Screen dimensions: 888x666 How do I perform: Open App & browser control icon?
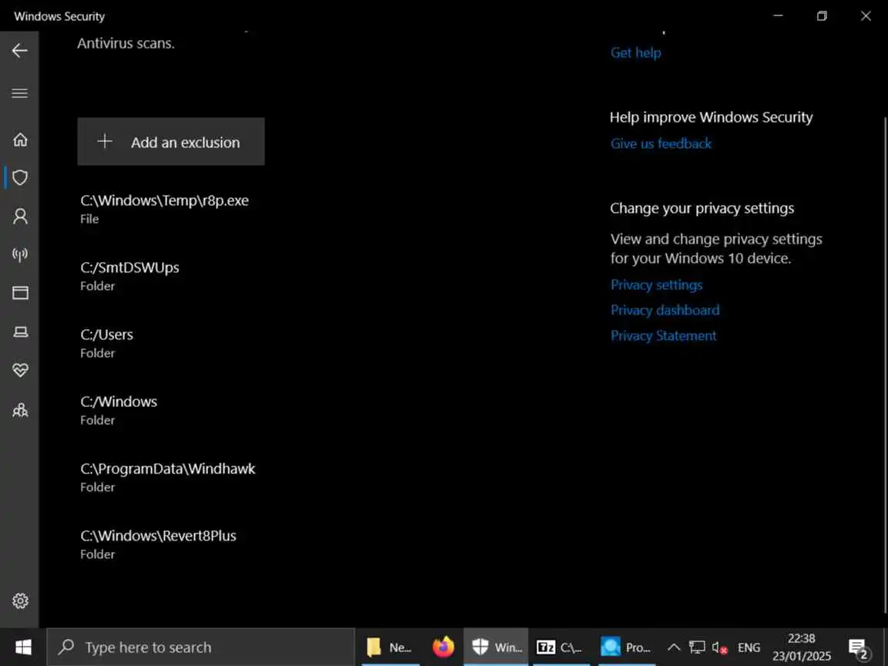pyautogui.click(x=20, y=293)
